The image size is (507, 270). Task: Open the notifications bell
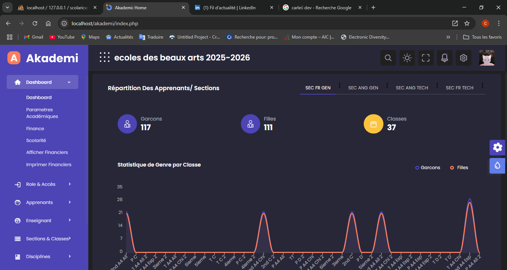coord(444,58)
